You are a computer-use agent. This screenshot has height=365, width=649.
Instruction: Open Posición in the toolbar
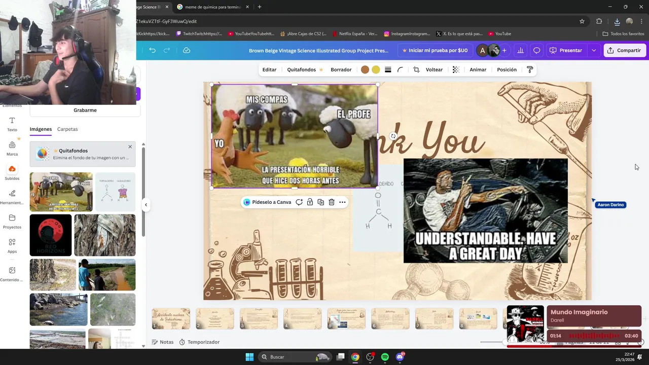pos(507,69)
